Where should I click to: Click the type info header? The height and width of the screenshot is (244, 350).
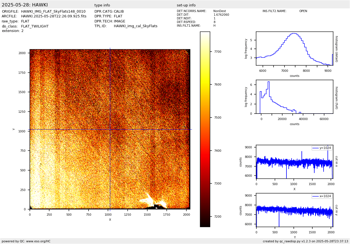click(x=102, y=5)
